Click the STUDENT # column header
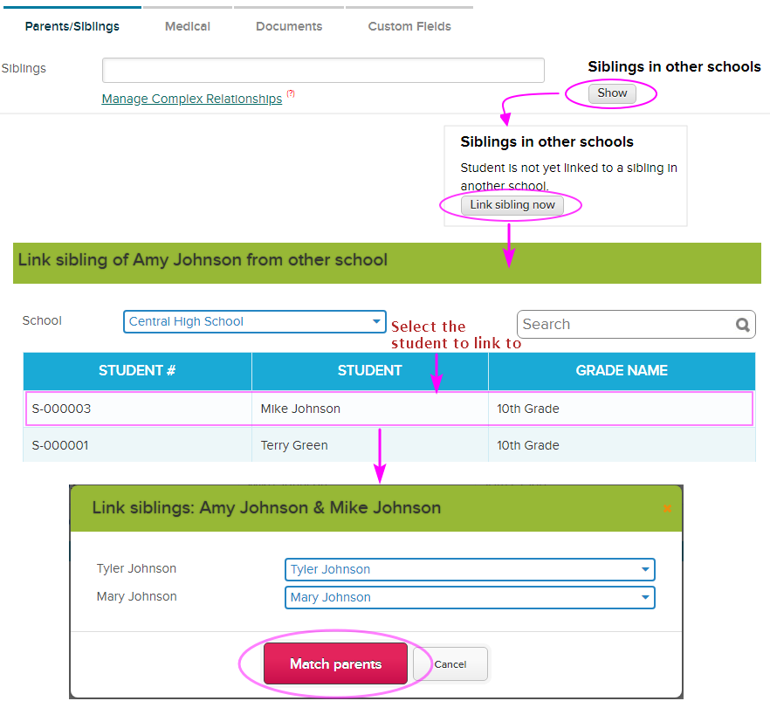This screenshot has width=770, height=701. click(137, 371)
